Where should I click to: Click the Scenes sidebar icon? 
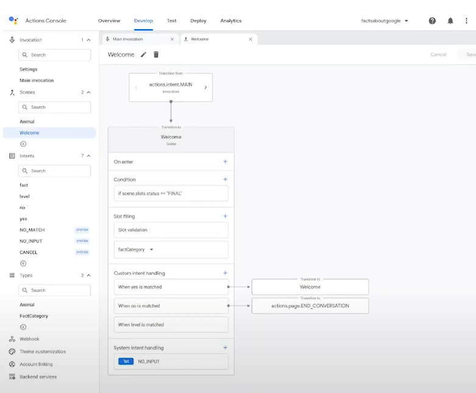pos(12,92)
